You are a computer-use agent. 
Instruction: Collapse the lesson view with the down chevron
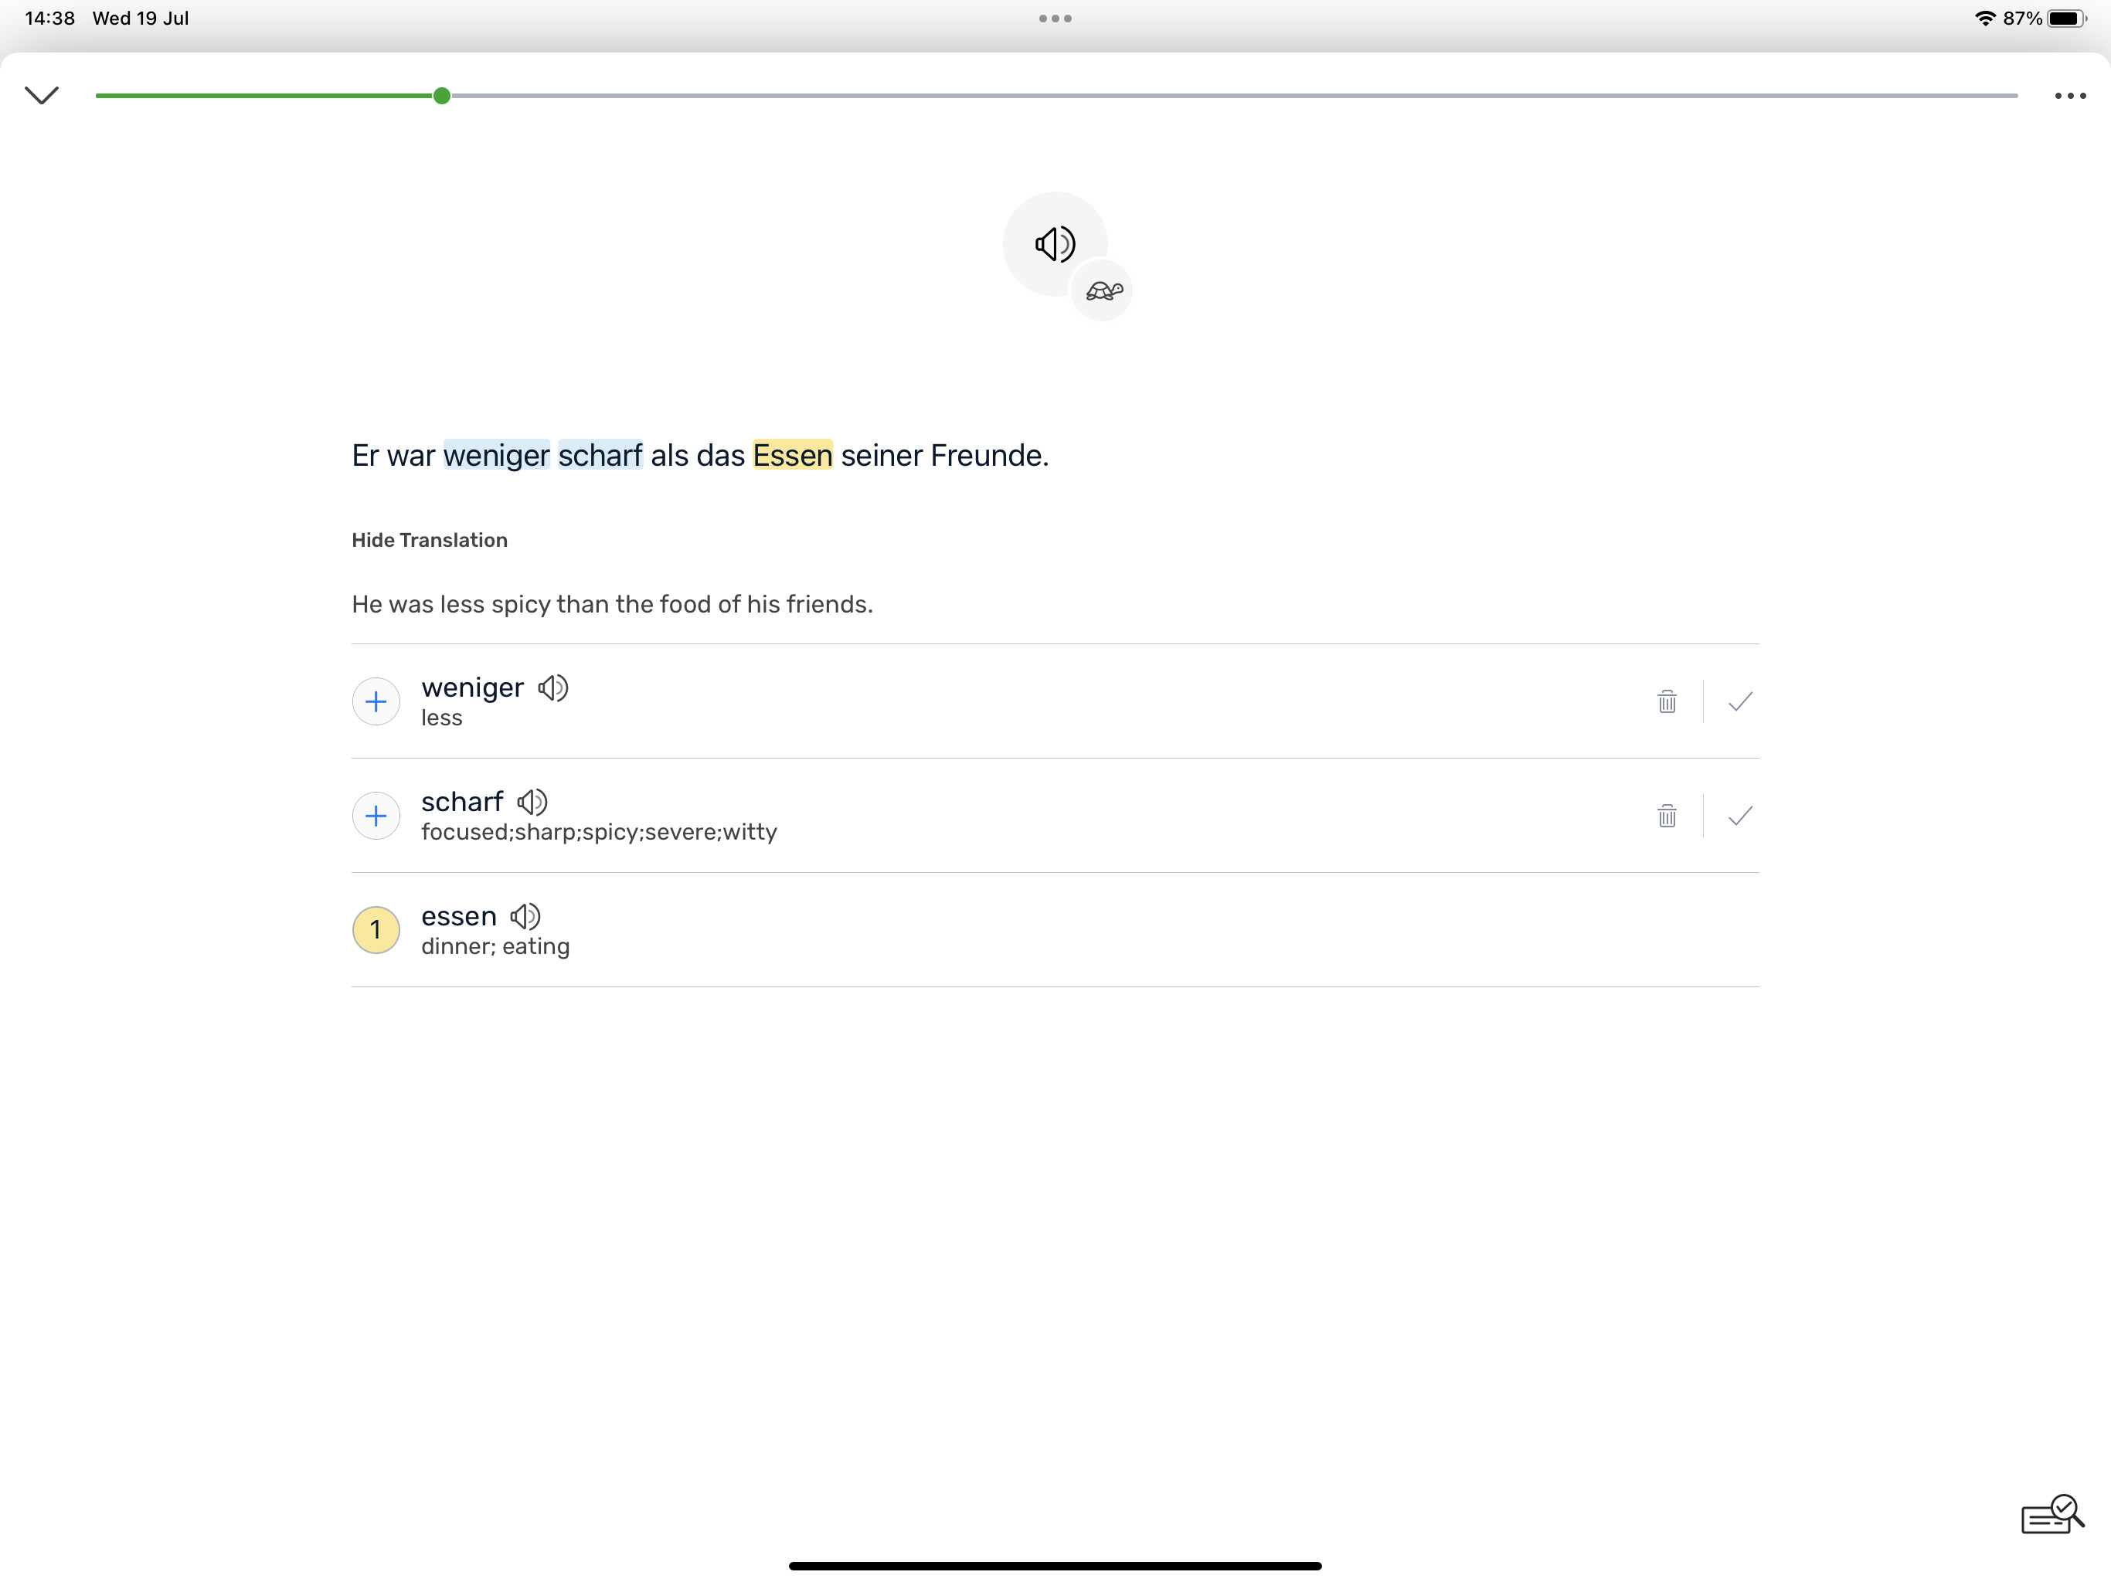point(42,96)
